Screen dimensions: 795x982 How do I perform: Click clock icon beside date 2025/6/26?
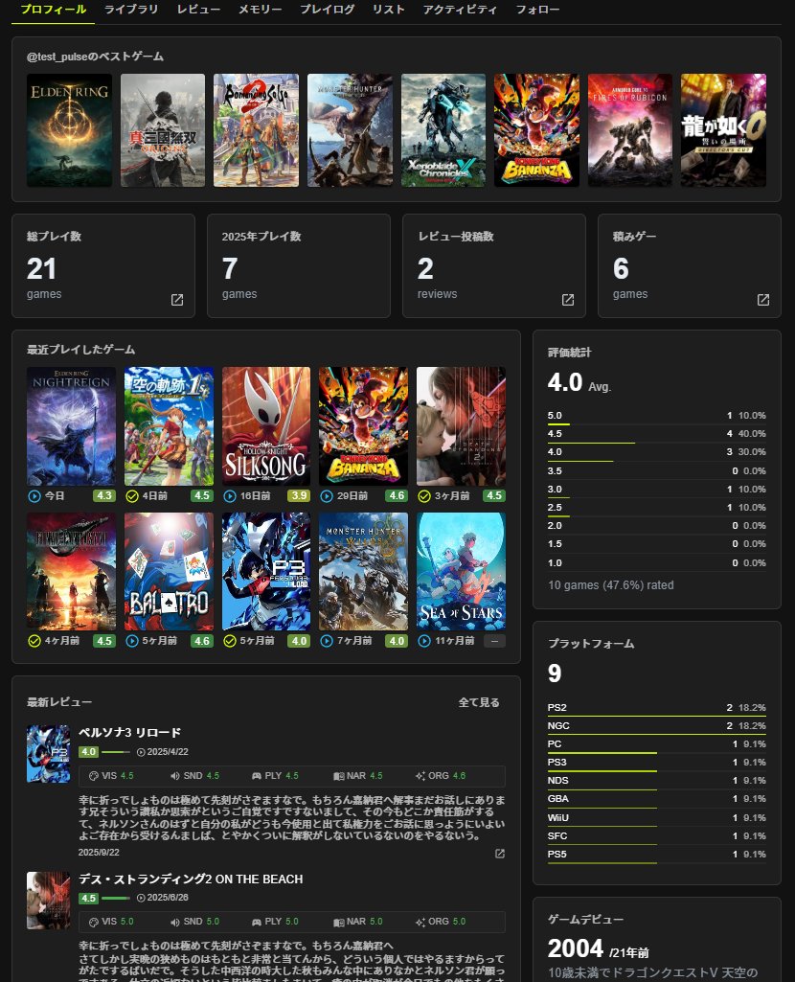point(141,898)
